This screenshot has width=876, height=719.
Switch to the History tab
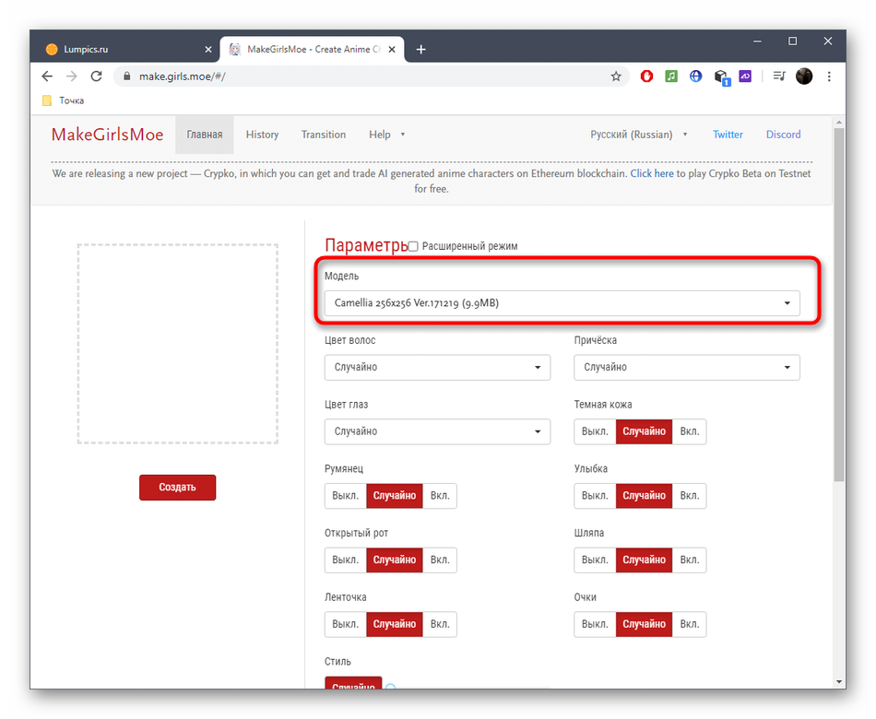tap(262, 135)
